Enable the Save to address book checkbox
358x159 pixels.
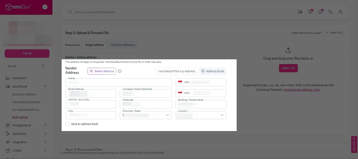pos(67,124)
